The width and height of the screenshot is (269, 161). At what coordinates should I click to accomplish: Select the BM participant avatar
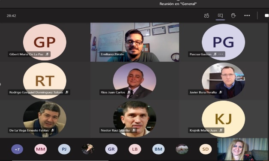(158, 149)
